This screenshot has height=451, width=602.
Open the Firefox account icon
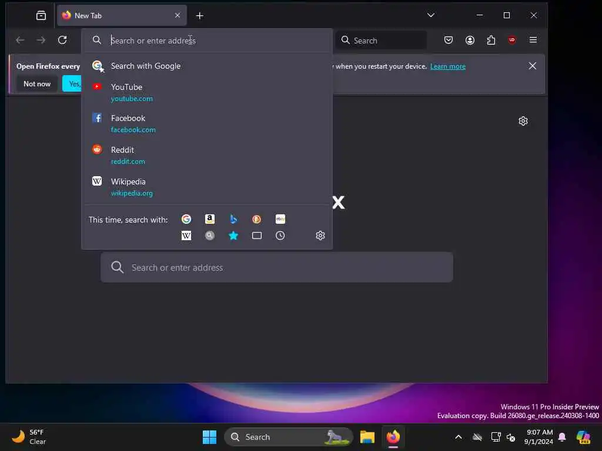pos(470,40)
